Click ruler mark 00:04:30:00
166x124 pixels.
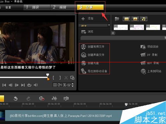click(x=54, y=104)
